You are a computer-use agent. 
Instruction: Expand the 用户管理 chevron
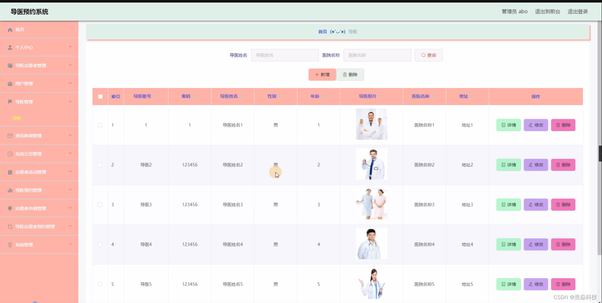pyautogui.click(x=70, y=83)
